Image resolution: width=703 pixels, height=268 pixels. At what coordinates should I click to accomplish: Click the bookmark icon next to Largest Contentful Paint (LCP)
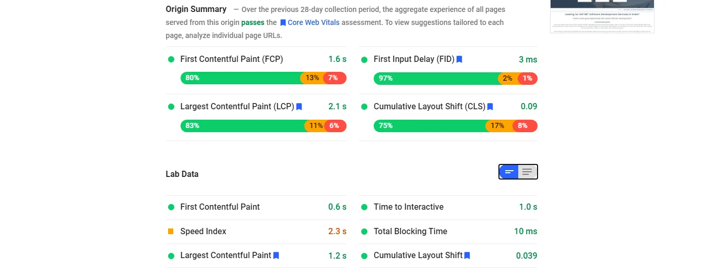click(x=299, y=107)
